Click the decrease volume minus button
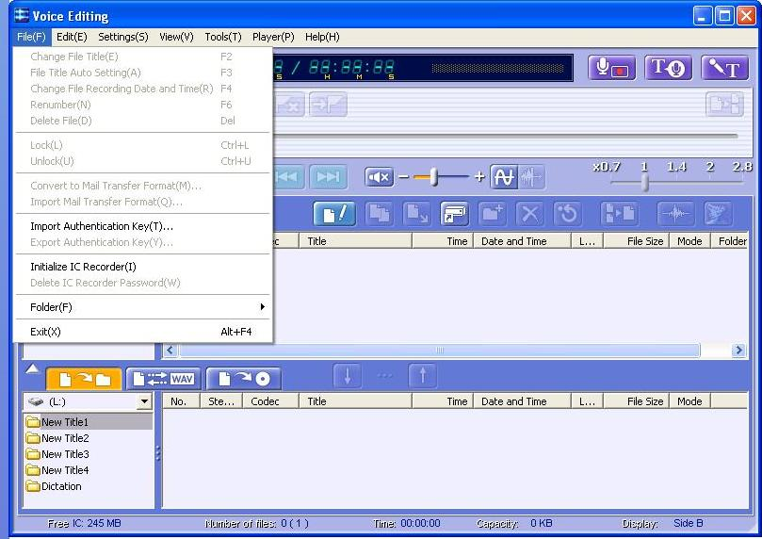This screenshot has width=762, height=539. coord(403,177)
